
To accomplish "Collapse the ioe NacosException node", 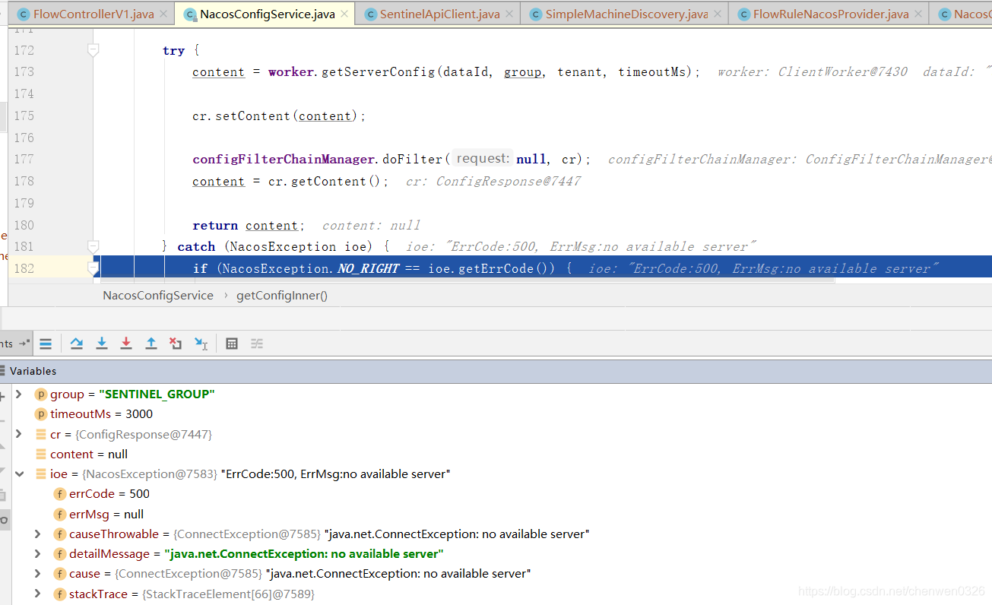I will pyautogui.click(x=19, y=474).
